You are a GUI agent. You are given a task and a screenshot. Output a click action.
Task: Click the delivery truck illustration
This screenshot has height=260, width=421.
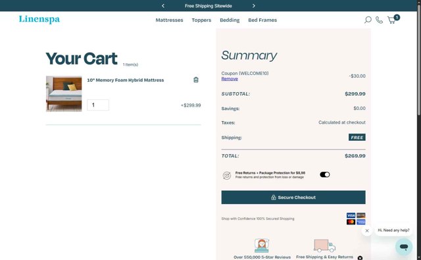(324, 246)
